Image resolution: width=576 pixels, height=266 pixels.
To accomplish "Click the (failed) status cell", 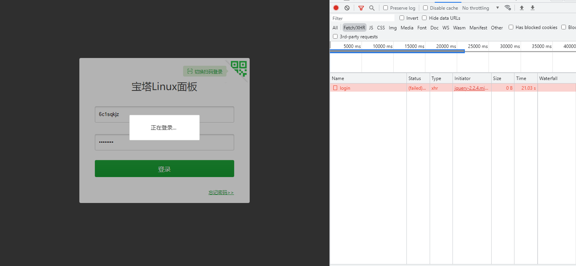I will (x=417, y=88).
